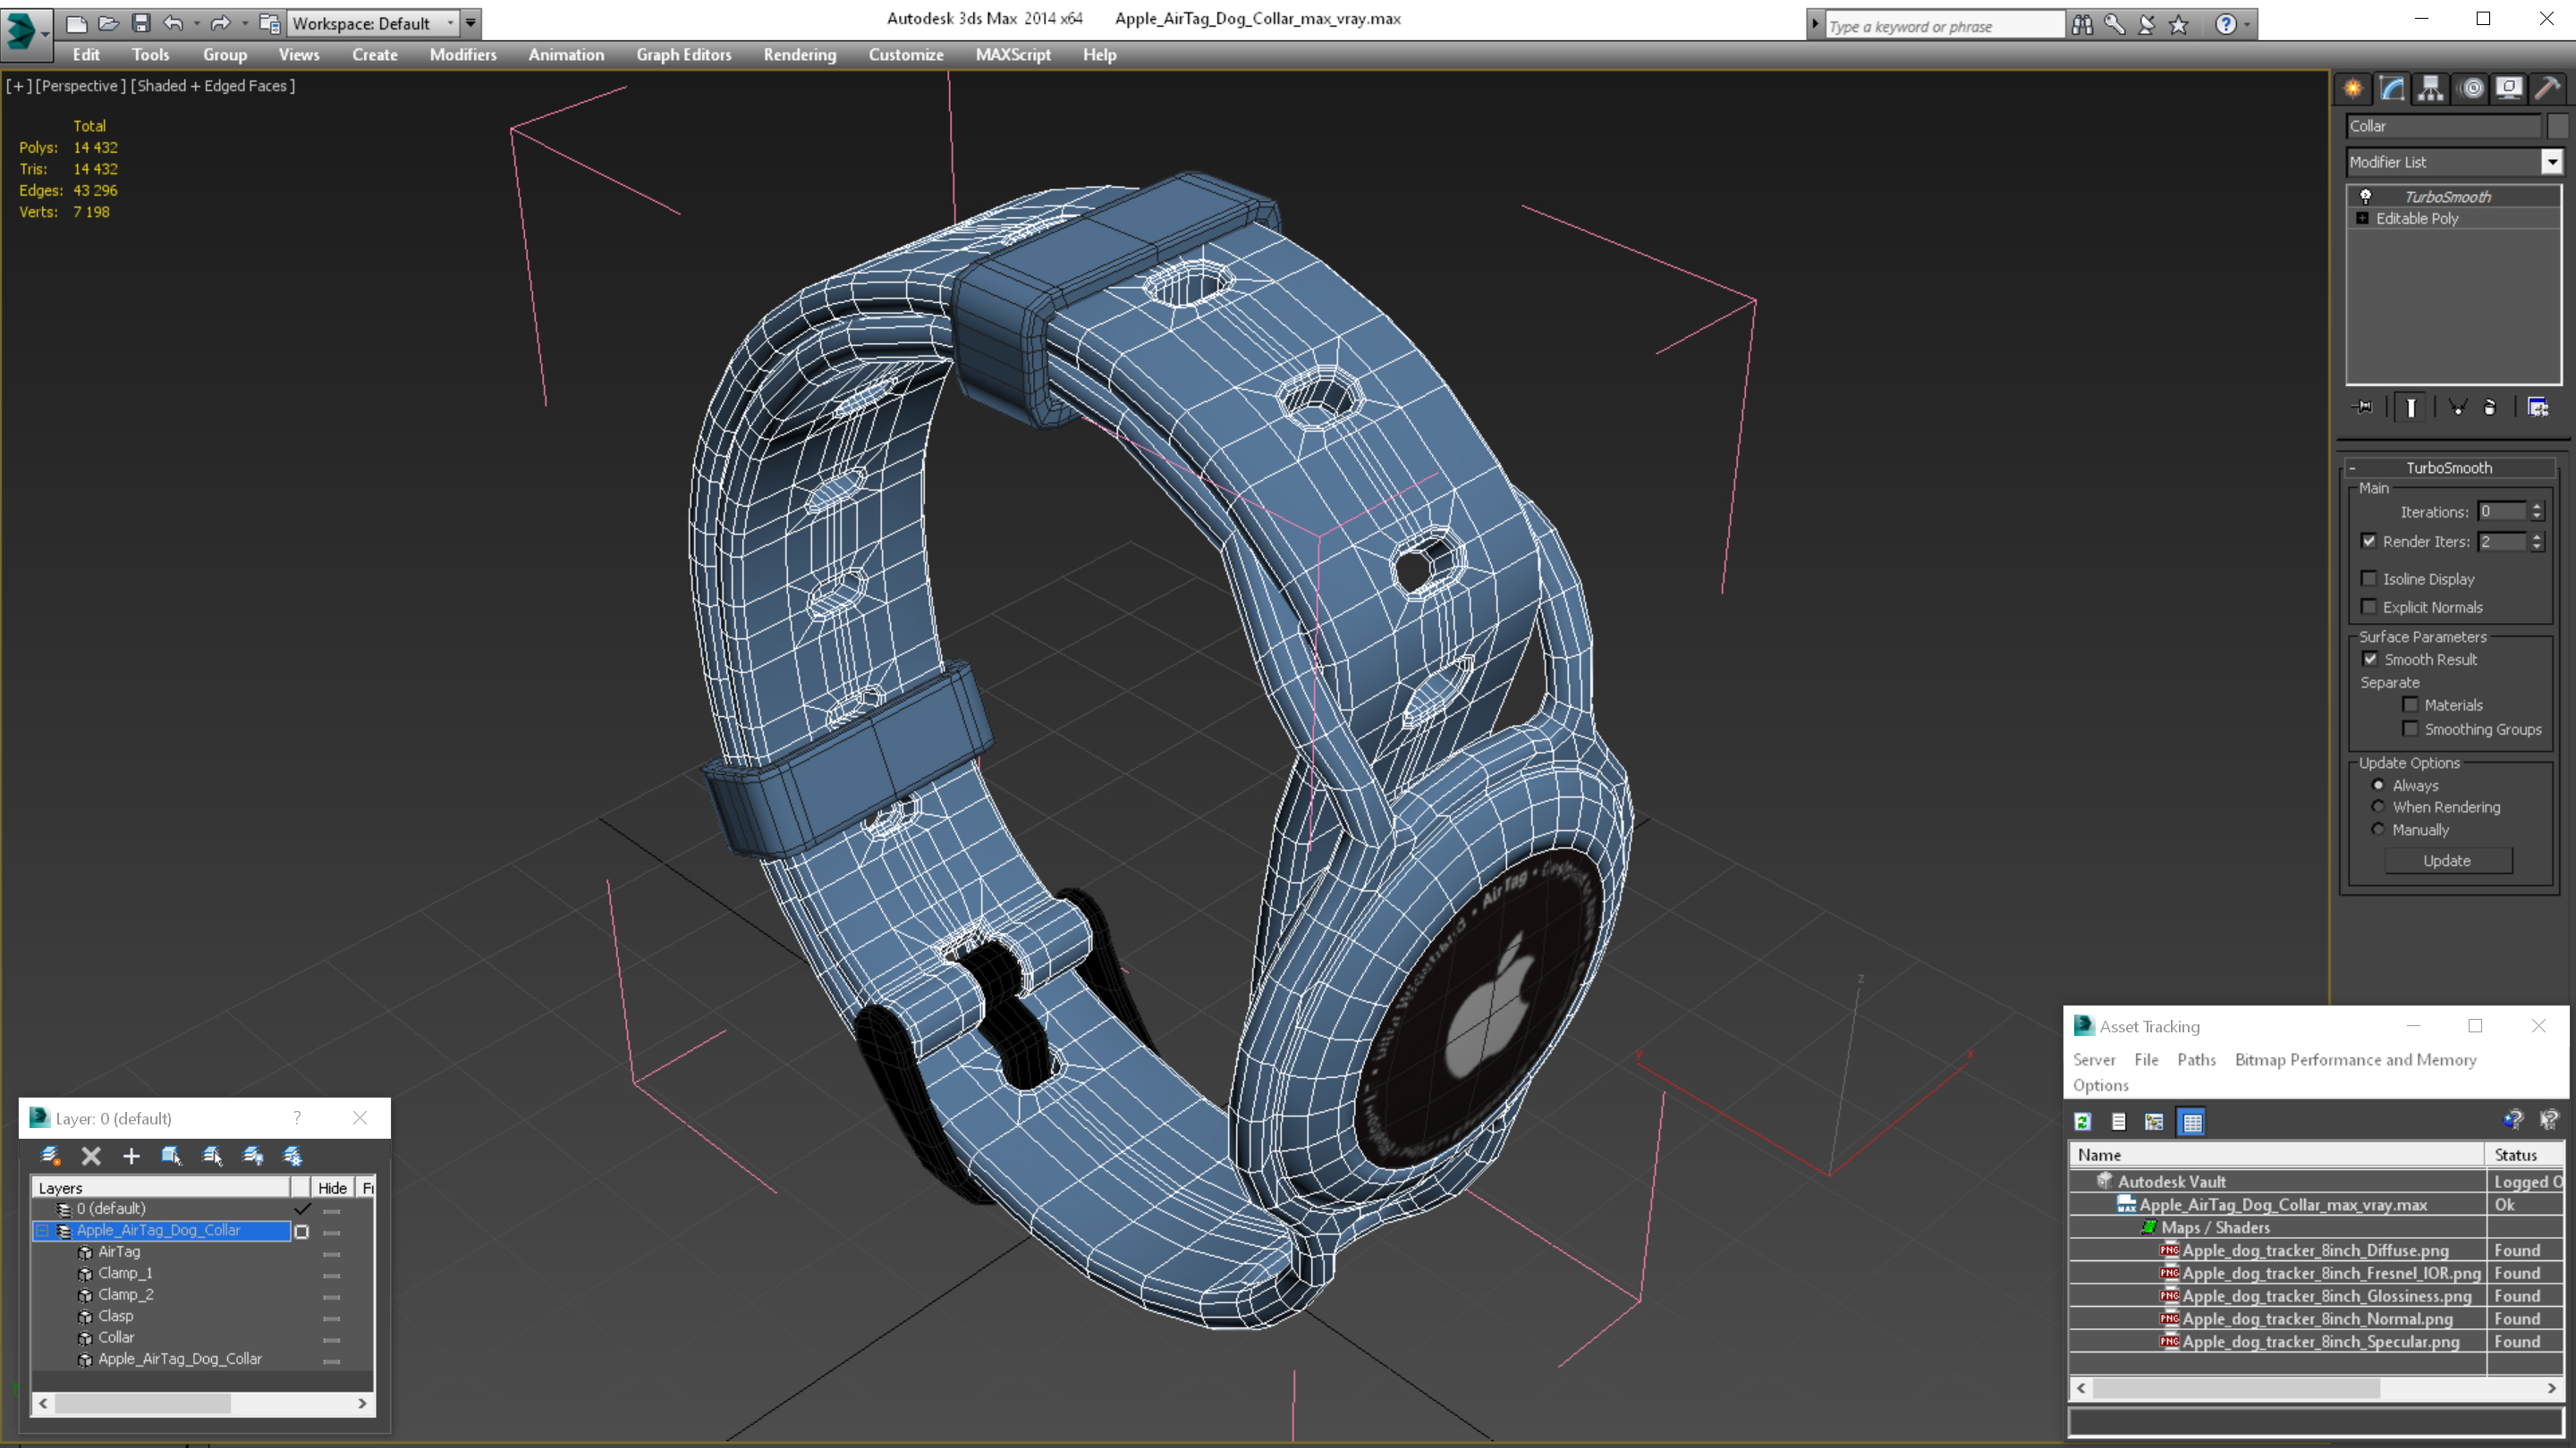This screenshot has width=2576, height=1448.
Task: Switch to tree view in Asset Tracking
Action: click(2154, 1123)
